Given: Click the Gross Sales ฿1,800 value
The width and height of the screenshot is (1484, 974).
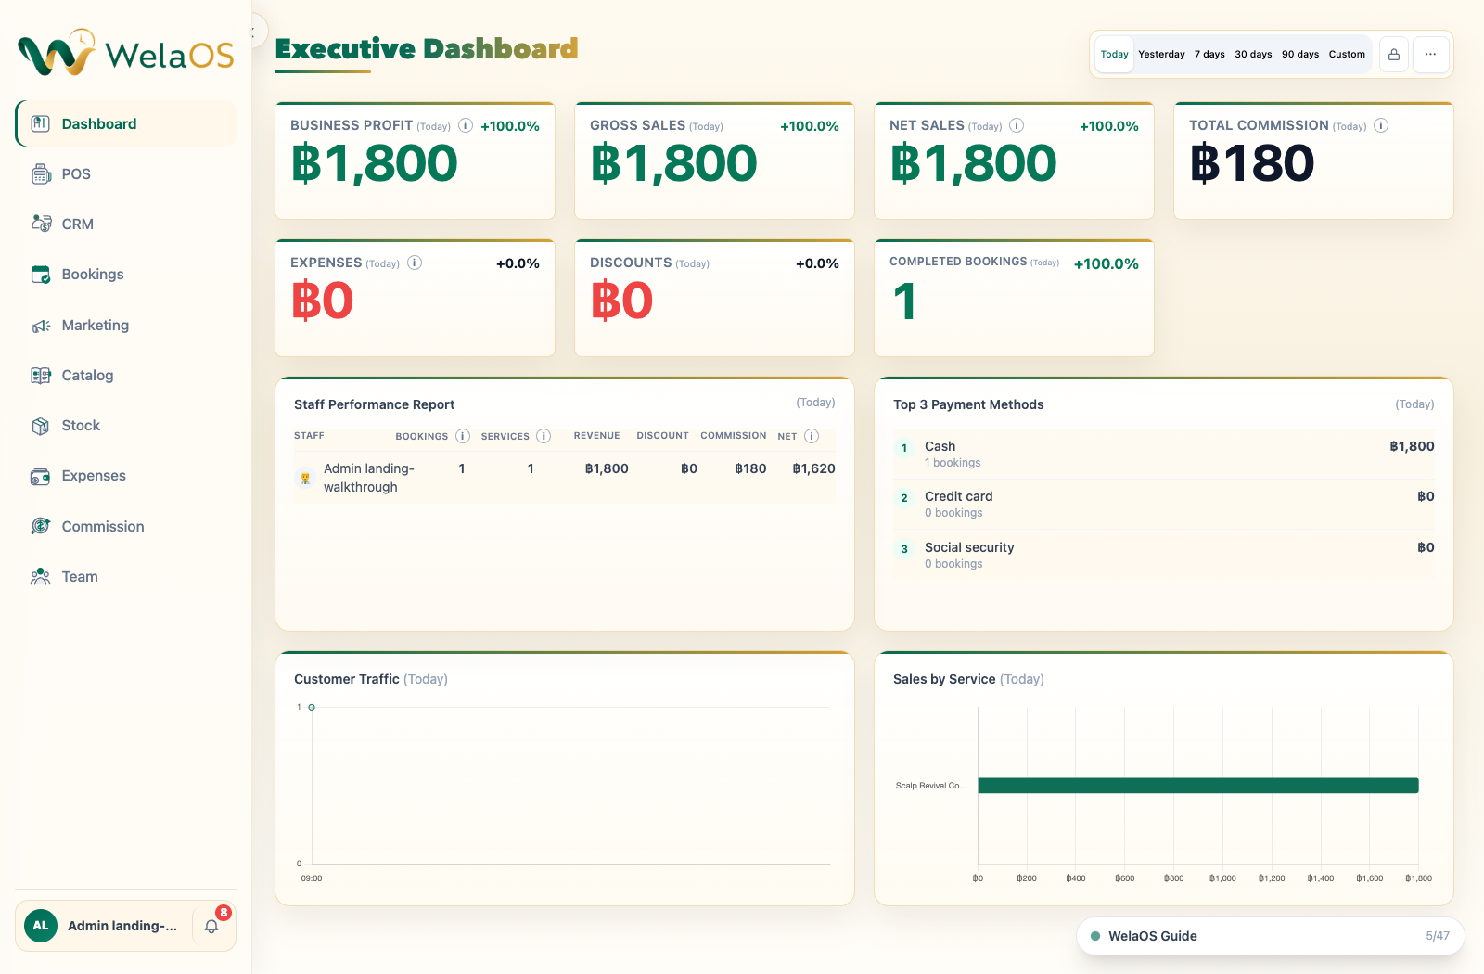Looking at the screenshot, I should 674,163.
